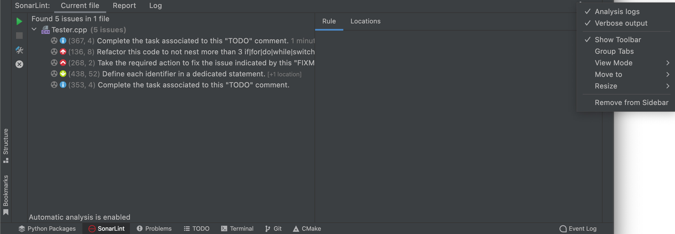This screenshot has height=234, width=675.
Task: Click 'Found 5 issues in 1 file' text
Action: tap(70, 19)
